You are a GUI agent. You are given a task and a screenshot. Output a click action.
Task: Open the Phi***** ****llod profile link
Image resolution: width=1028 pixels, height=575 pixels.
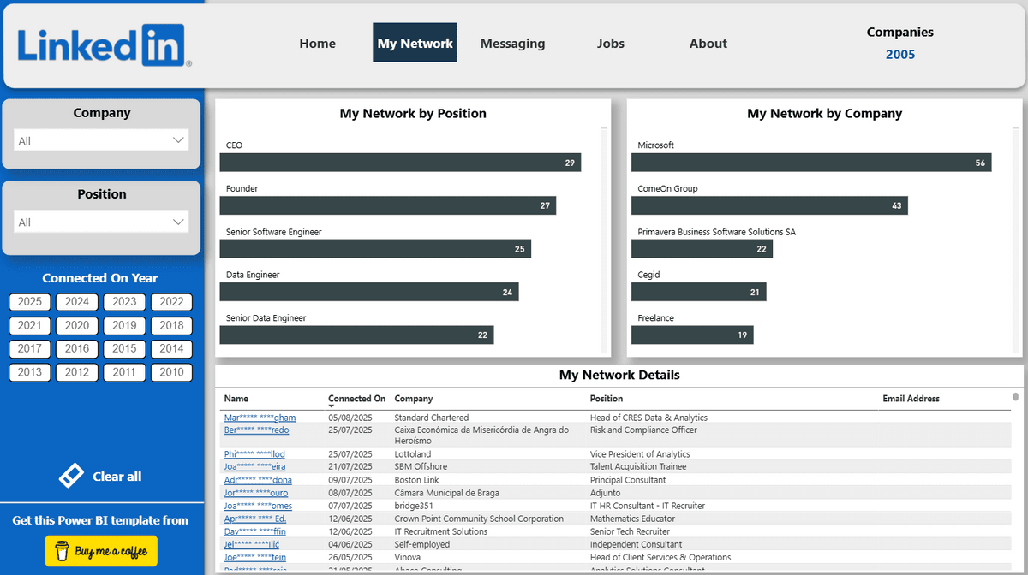coord(254,454)
